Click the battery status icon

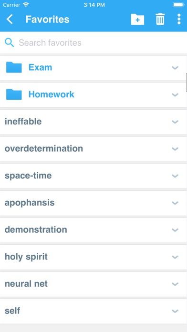[x=178, y=5]
